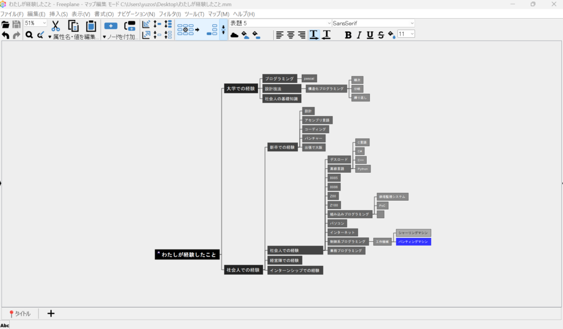
Task: Click the cloud shape icon
Action: coord(234,35)
